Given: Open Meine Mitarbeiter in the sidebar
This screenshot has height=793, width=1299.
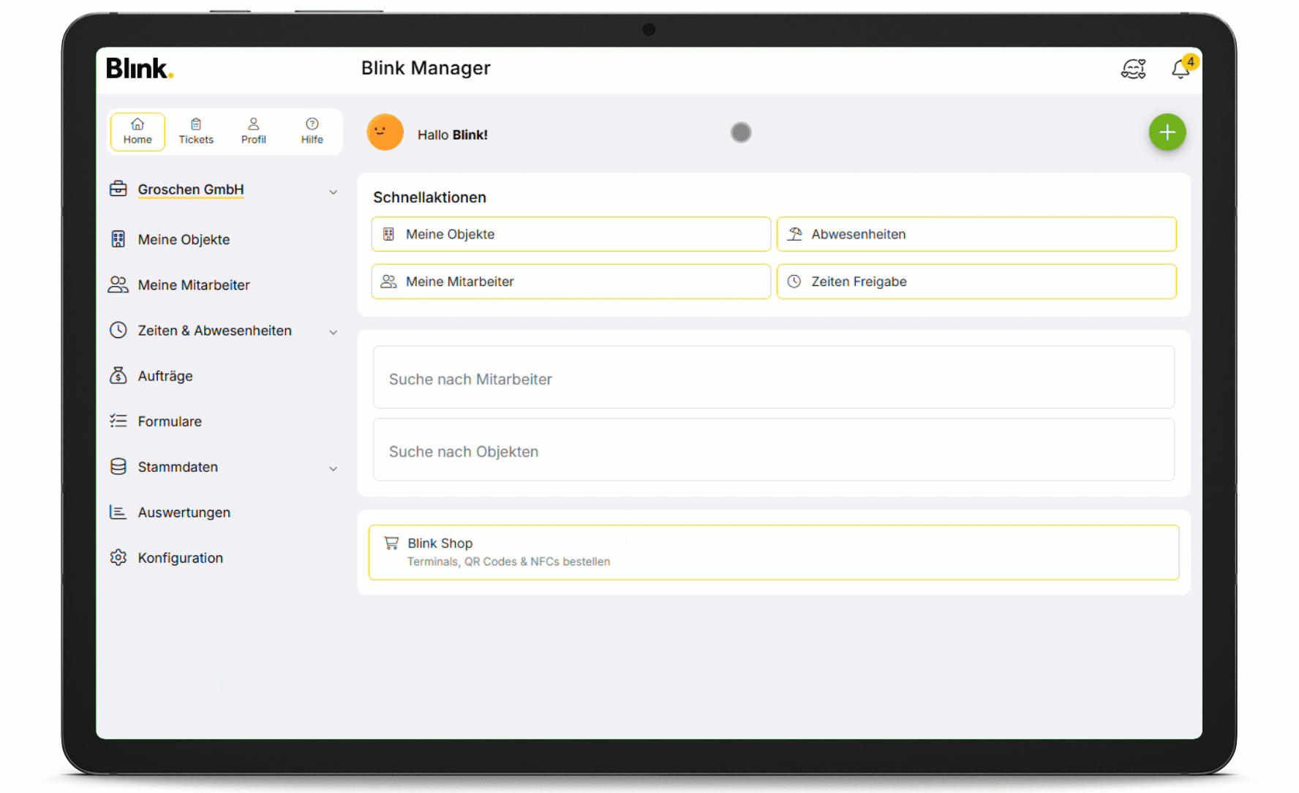Looking at the screenshot, I should (x=193, y=285).
